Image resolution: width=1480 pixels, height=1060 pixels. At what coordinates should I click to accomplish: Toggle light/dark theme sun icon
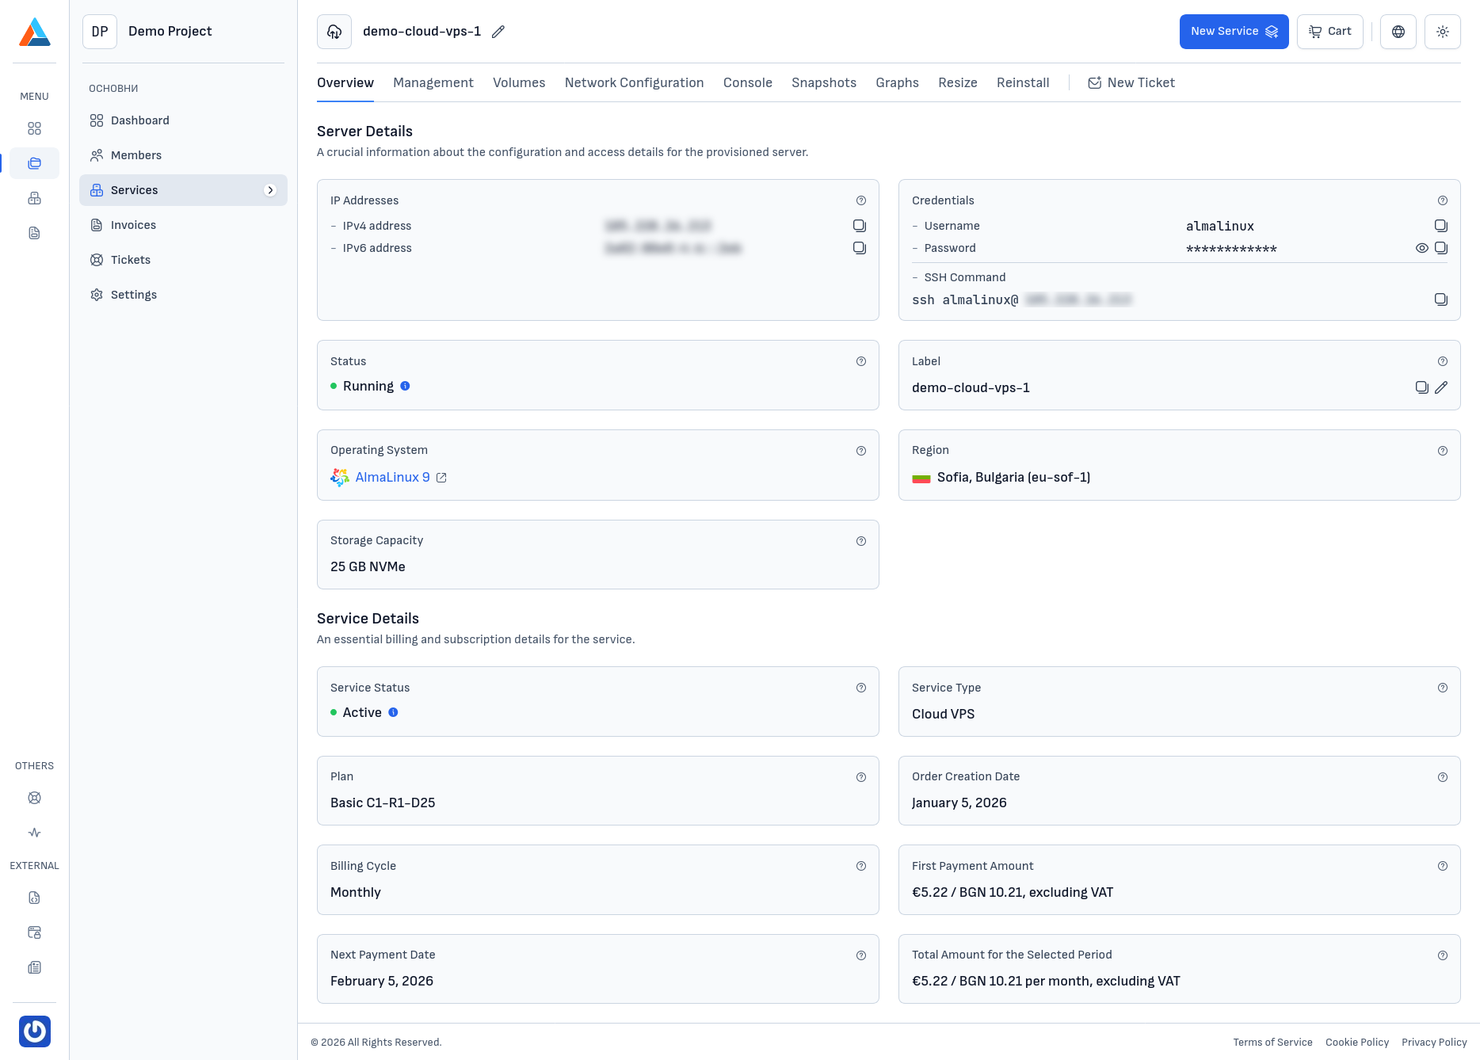coord(1443,32)
